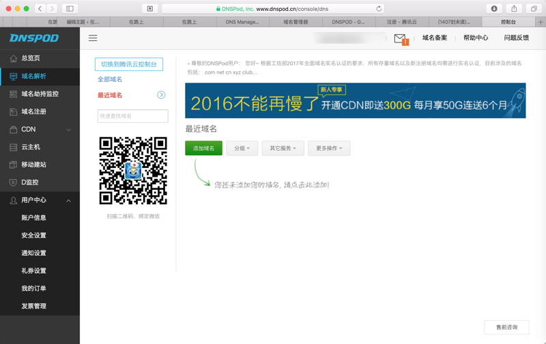Open 发票管理 under 用户中心
The height and width of the screenshot is (344, 546).
[33, 306]
